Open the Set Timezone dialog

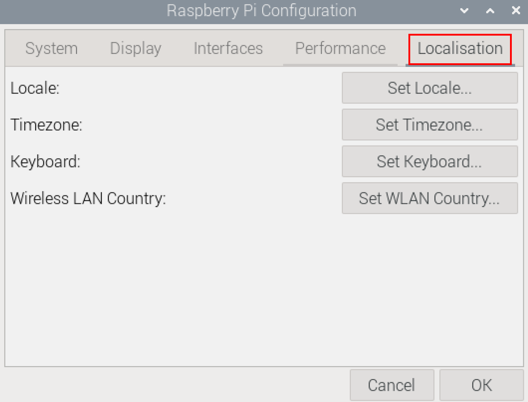(429, 125)
